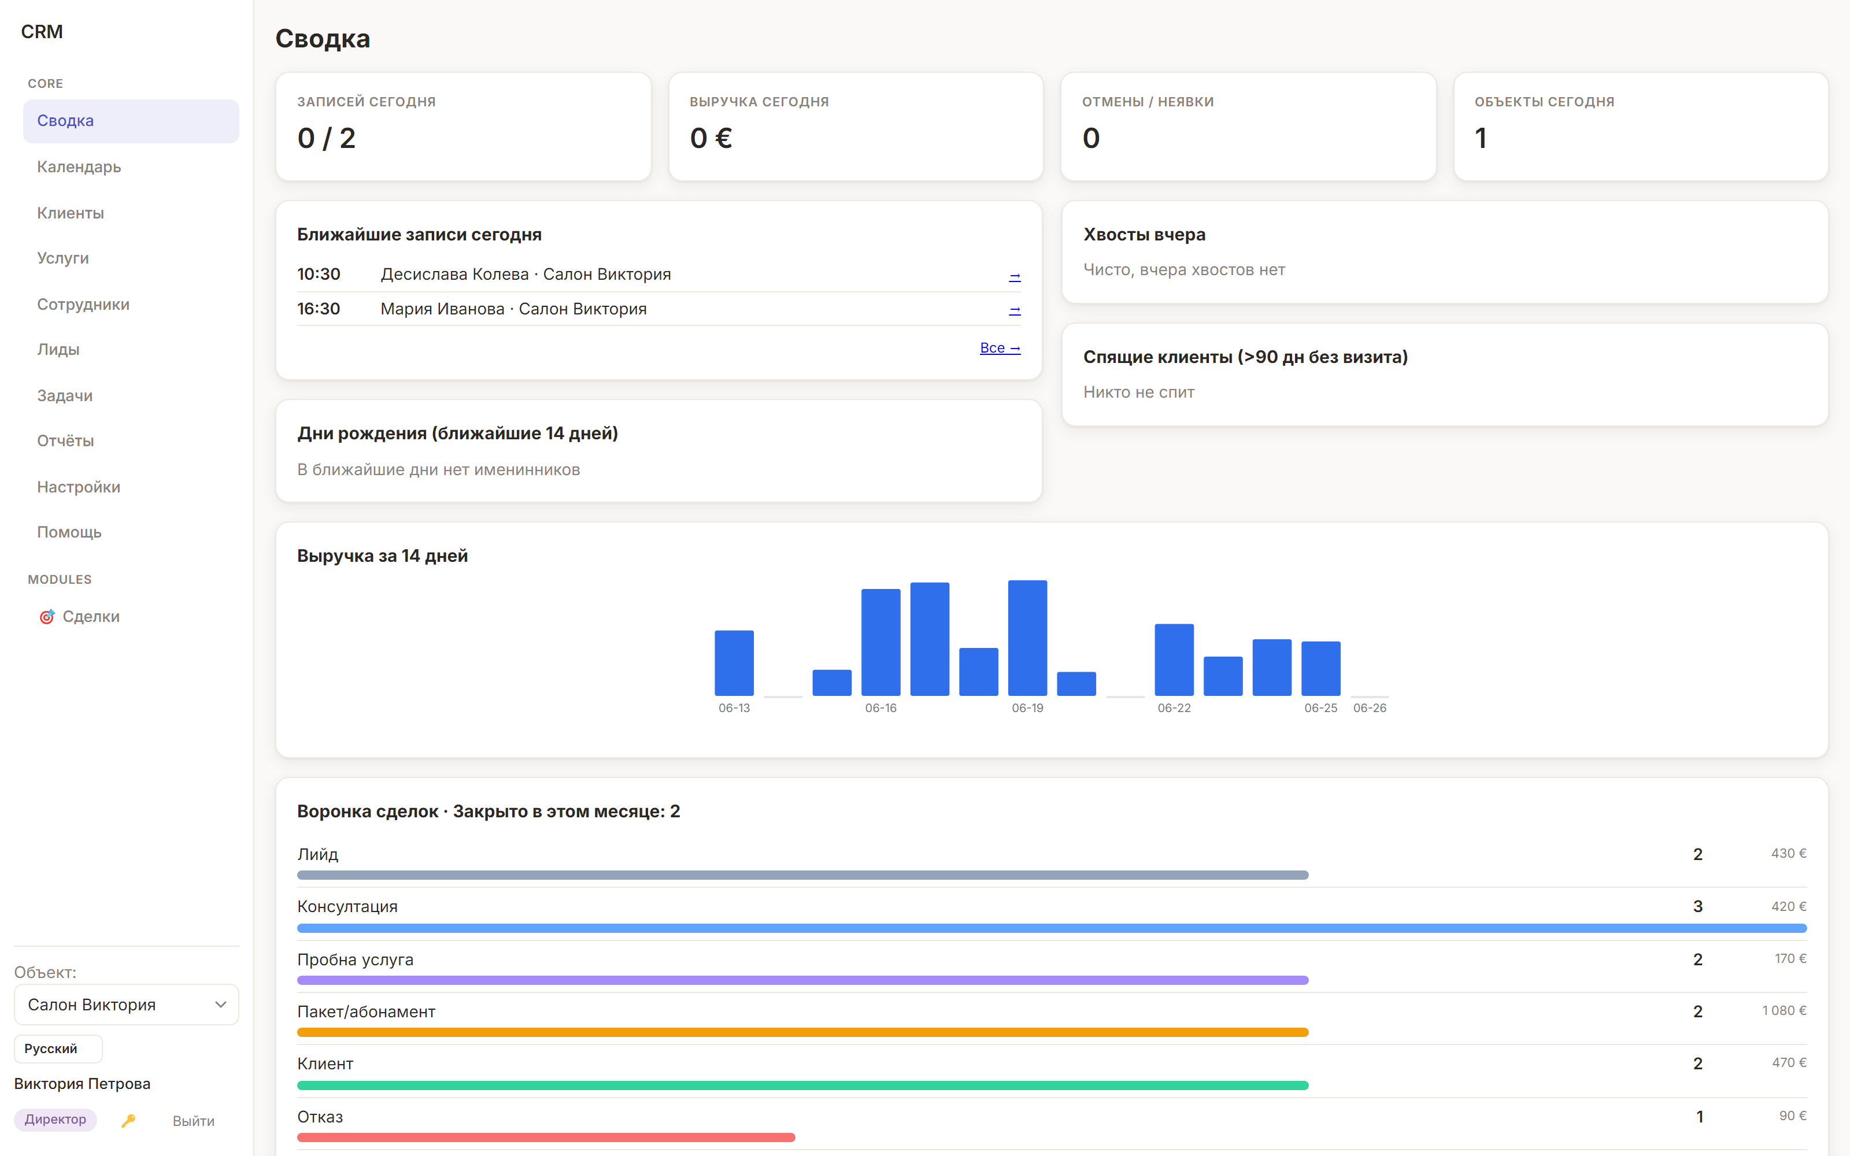Open the Сводка dashboard page
The width and height of the screenshot is (1850, 1156).
(131, 121)
